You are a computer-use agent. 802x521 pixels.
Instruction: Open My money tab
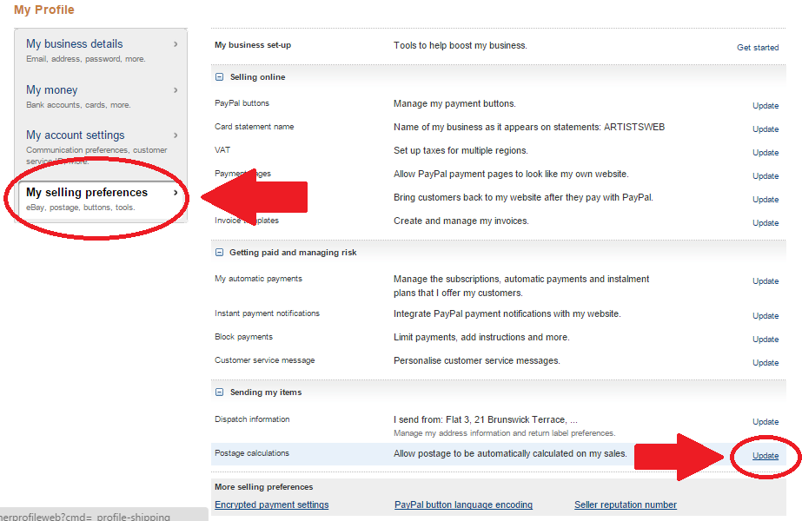101,96
